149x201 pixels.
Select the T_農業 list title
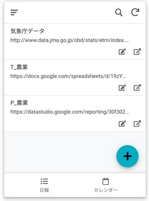[19, 67]
